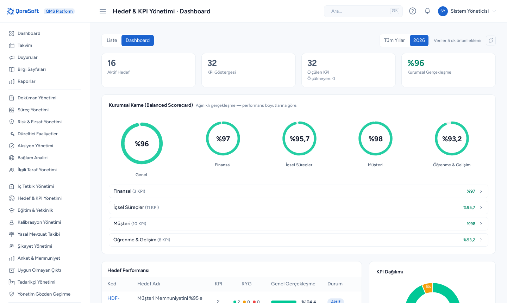Expand the Müşteri (10 KPI) row

(x=299, y=224)
